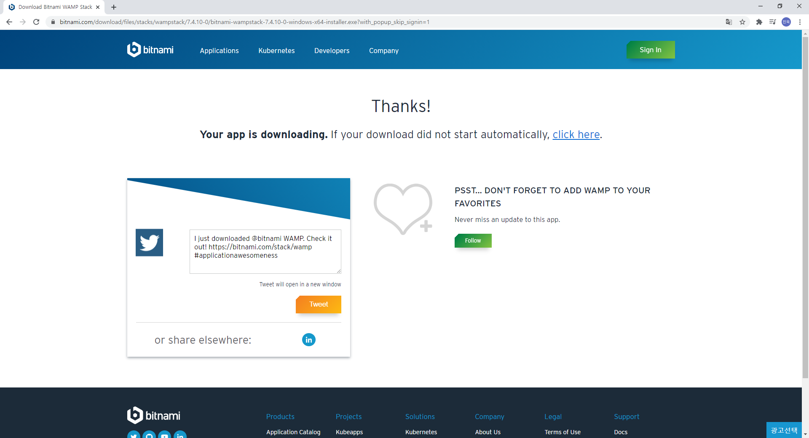Open the Applications menu
Viewport: 809px width, 438px height.
tap(219, 51)
